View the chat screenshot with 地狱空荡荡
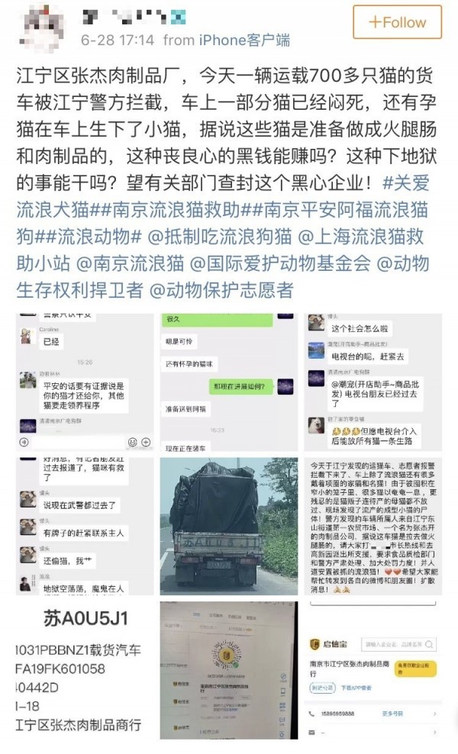458x754 pixels. click(85, 526)
